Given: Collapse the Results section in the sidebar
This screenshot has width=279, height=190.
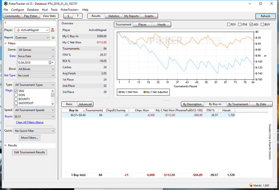Looking at the screenshot, I should point(6,145).
